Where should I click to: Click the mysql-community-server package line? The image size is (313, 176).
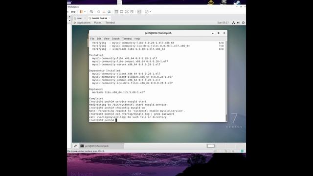point(126,65)
